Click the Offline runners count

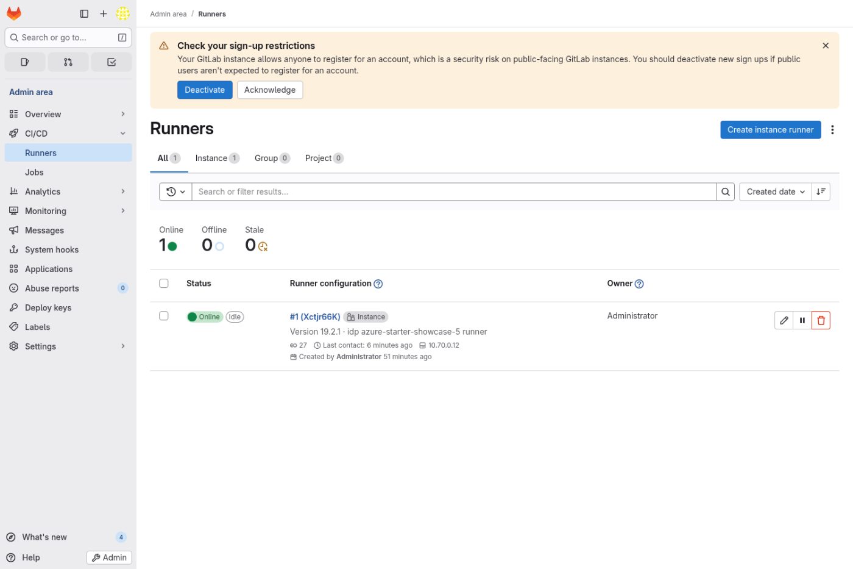pos(214,239)
